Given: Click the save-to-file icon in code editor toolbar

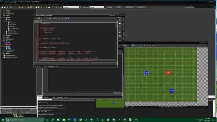Looking at the screenshot, I should click(x=41, y=18).
